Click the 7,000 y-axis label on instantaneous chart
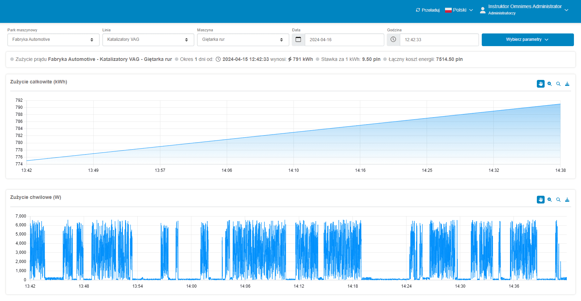This screenshot has height=301, width=581. [21, 216]
